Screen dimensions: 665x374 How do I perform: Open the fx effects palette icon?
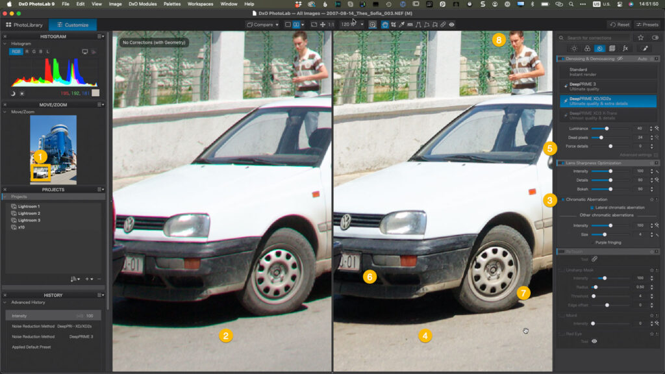(x=627, y=48)
